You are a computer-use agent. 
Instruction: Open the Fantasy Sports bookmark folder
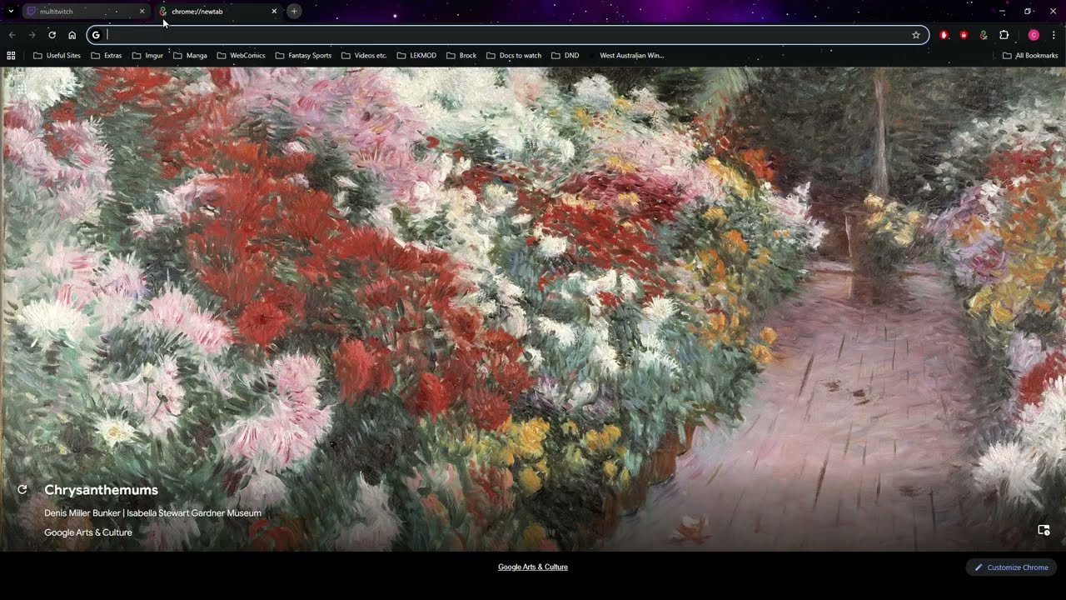tap(303, 56)
